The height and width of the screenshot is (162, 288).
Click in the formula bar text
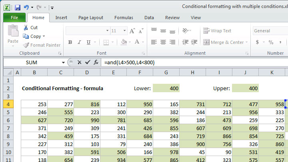tap(180, 62)
